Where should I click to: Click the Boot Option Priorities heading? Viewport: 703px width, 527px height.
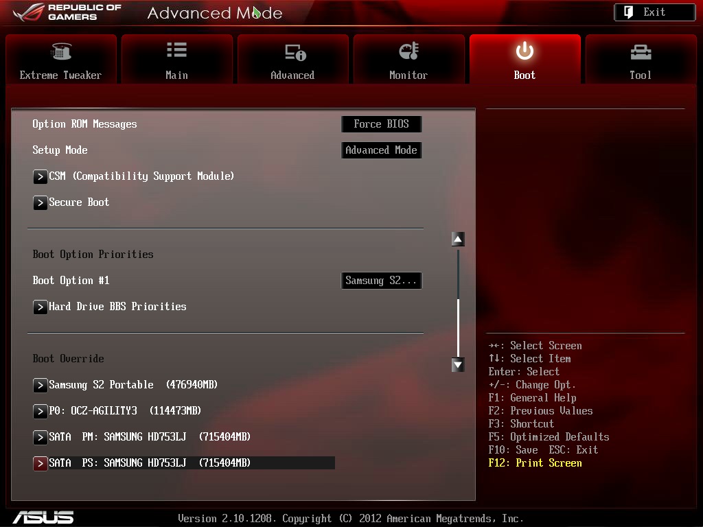tap(93, 255)
